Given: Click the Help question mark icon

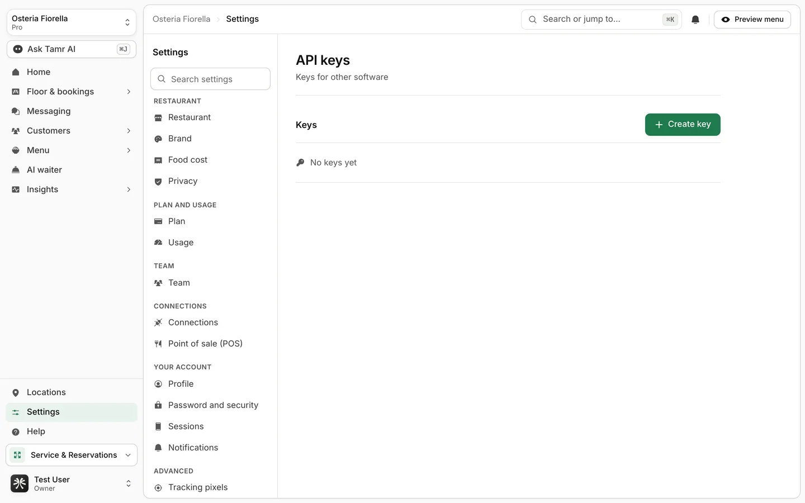Looking at the screenshot, I should tap(16, 431).
